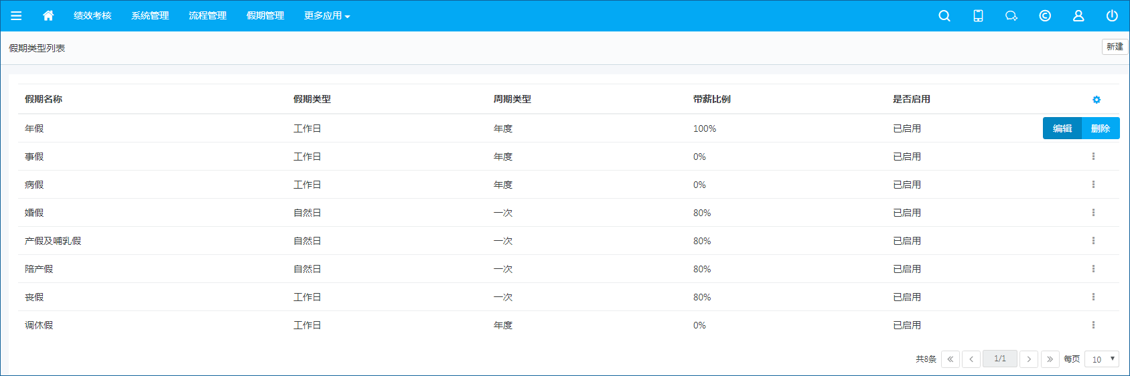
Task: Click 删除 for the 年假 row
Action: point(1101,128)
